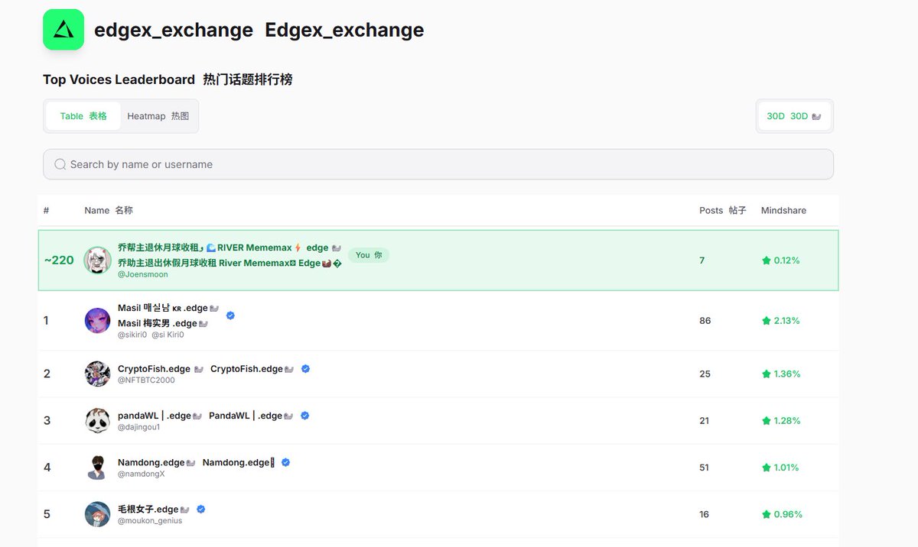Click green star next to 1.28%
This screenshot has width=918, height=547.
pos(766,421)
